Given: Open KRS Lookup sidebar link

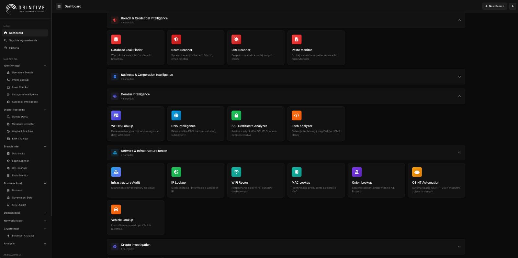Looking at the screenshot, I should [x=27, y=205].
